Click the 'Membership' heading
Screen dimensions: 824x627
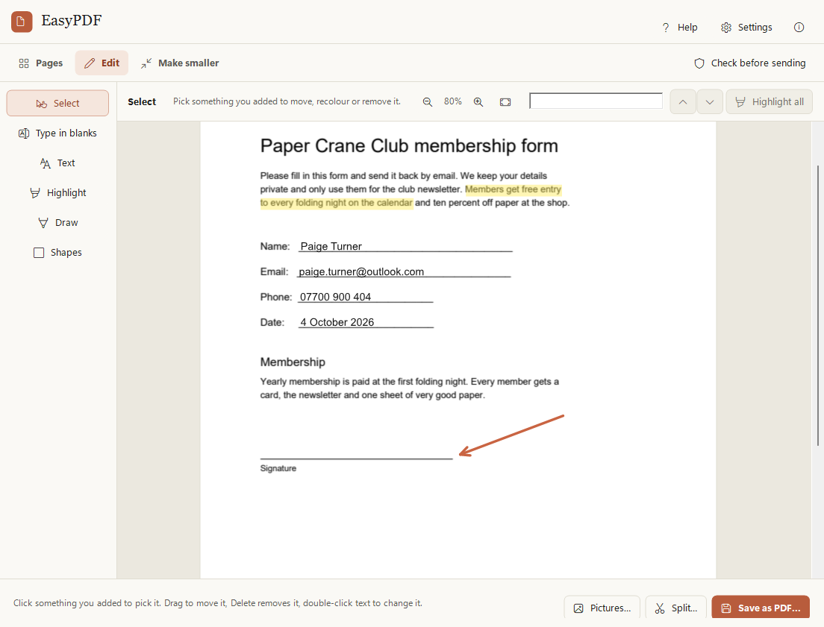tap(293, 362)
